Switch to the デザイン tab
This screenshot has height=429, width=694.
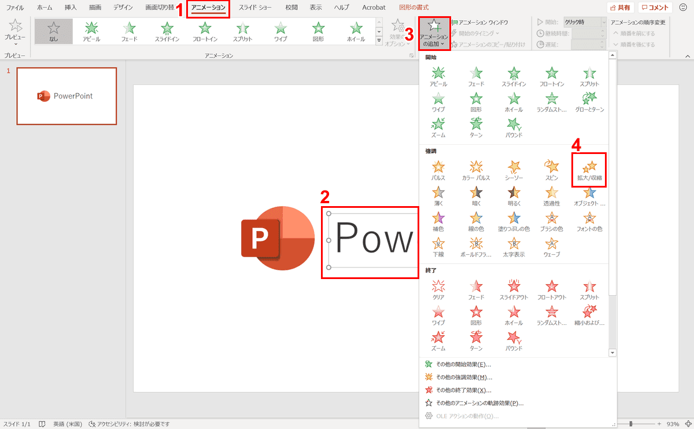coord(123,8)
